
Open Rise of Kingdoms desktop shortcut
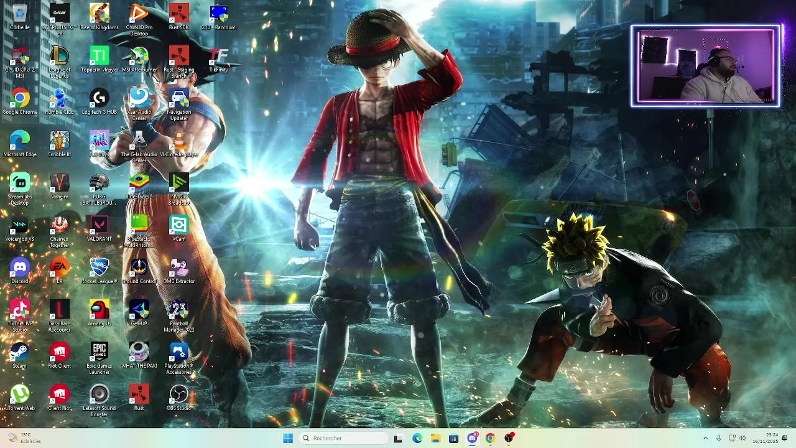pos(99,17)
